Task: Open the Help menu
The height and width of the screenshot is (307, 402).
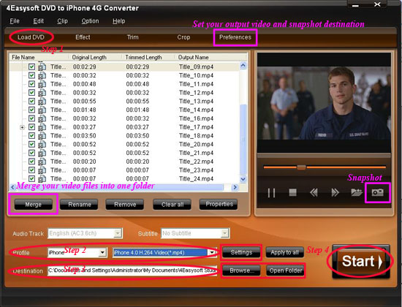Action: (119, 21)
